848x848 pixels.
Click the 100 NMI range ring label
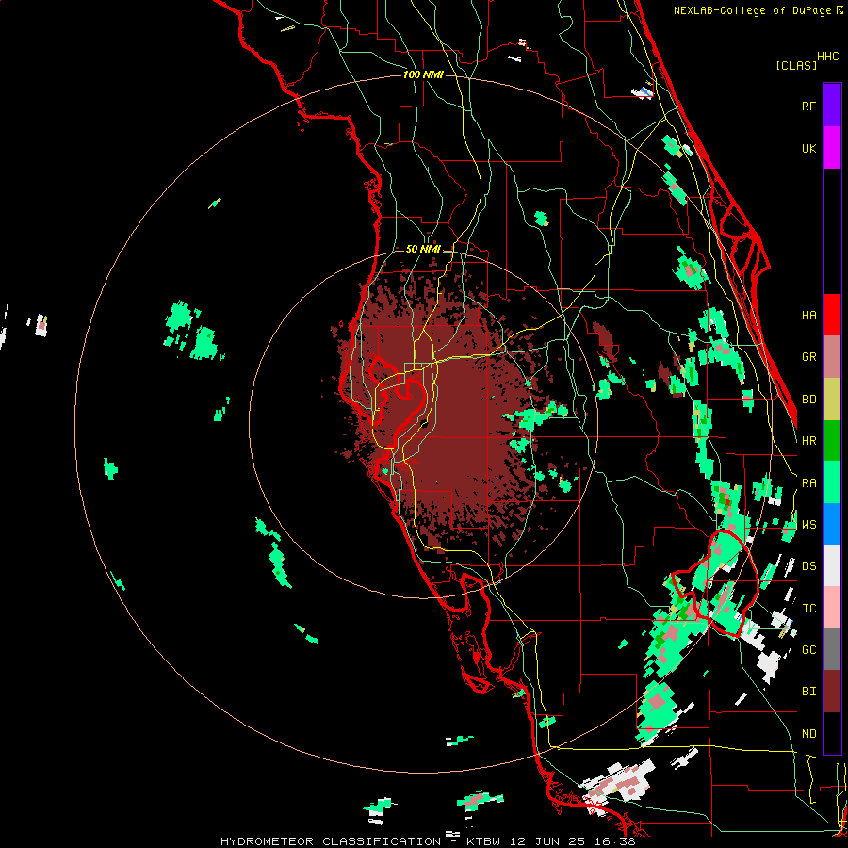point(423,74)
